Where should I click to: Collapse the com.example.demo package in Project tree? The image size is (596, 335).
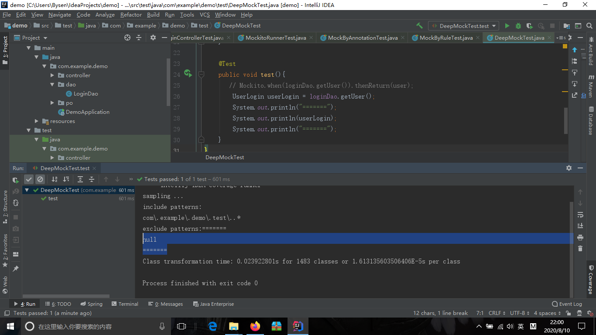(44, 66)
